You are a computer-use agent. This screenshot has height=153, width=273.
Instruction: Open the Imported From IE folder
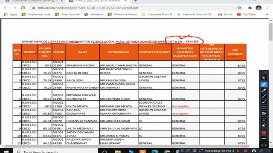(157, 14)
